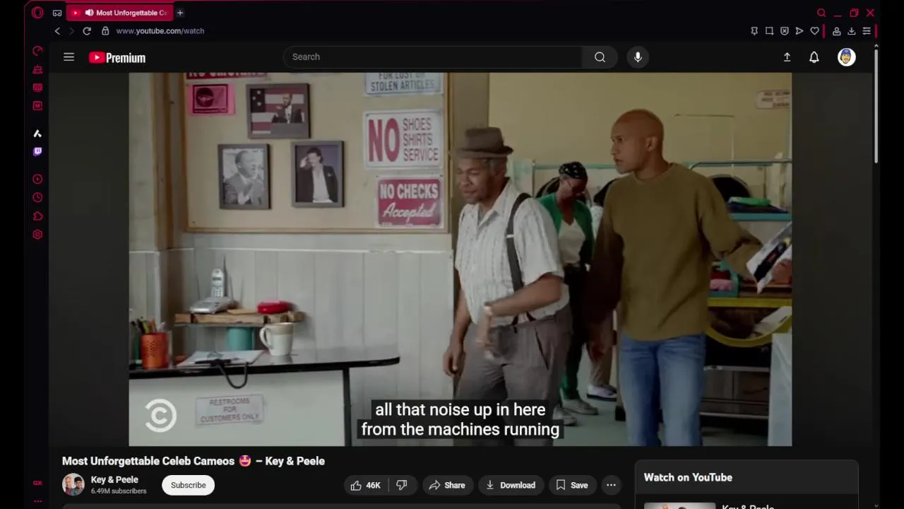The width and height of the screenshot is (904, 509).
Task: Click the 'Watch on YouTube' heading
Action: click(x=688, y=478)
